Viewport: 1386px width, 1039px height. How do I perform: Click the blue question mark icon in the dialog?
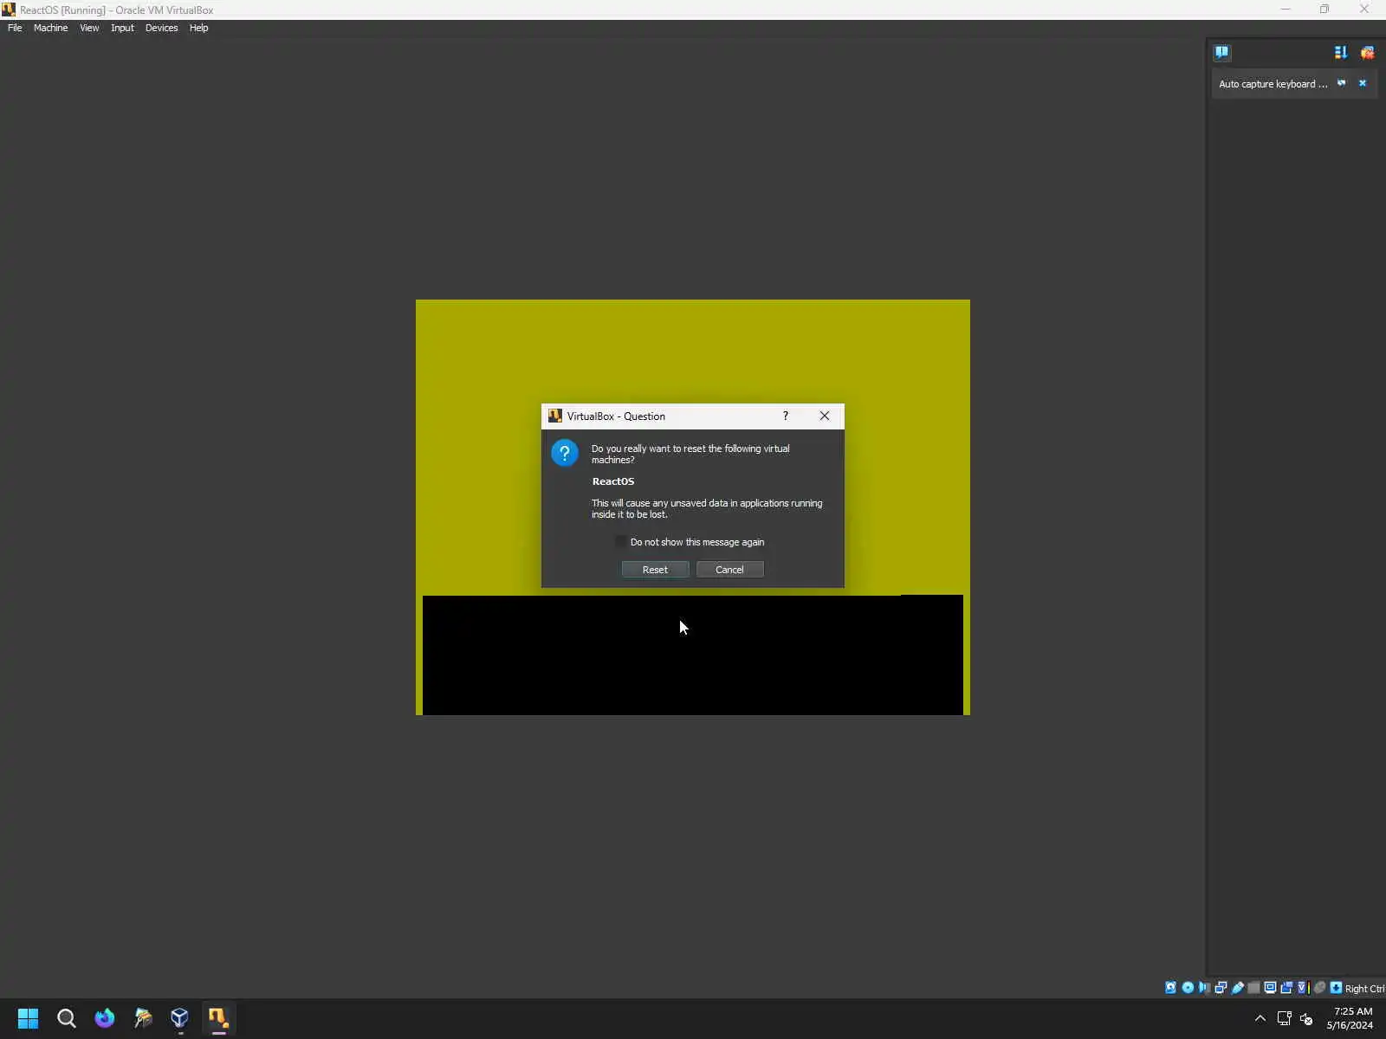click(565, 453)
